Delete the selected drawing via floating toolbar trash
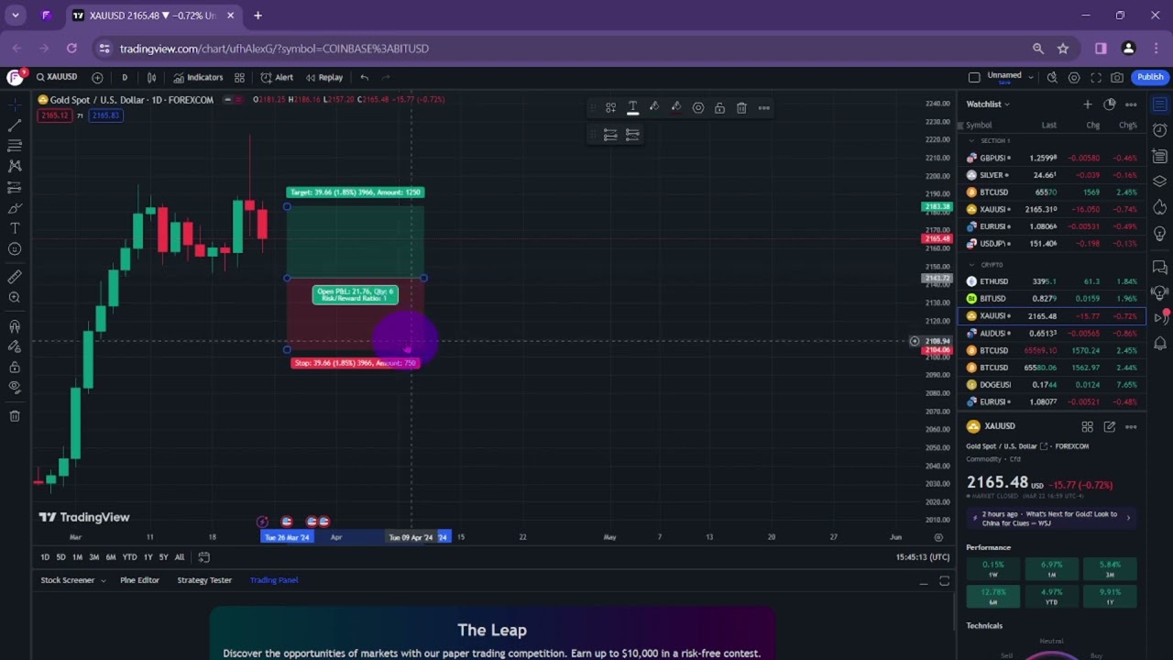 click(x=741, y=108)
